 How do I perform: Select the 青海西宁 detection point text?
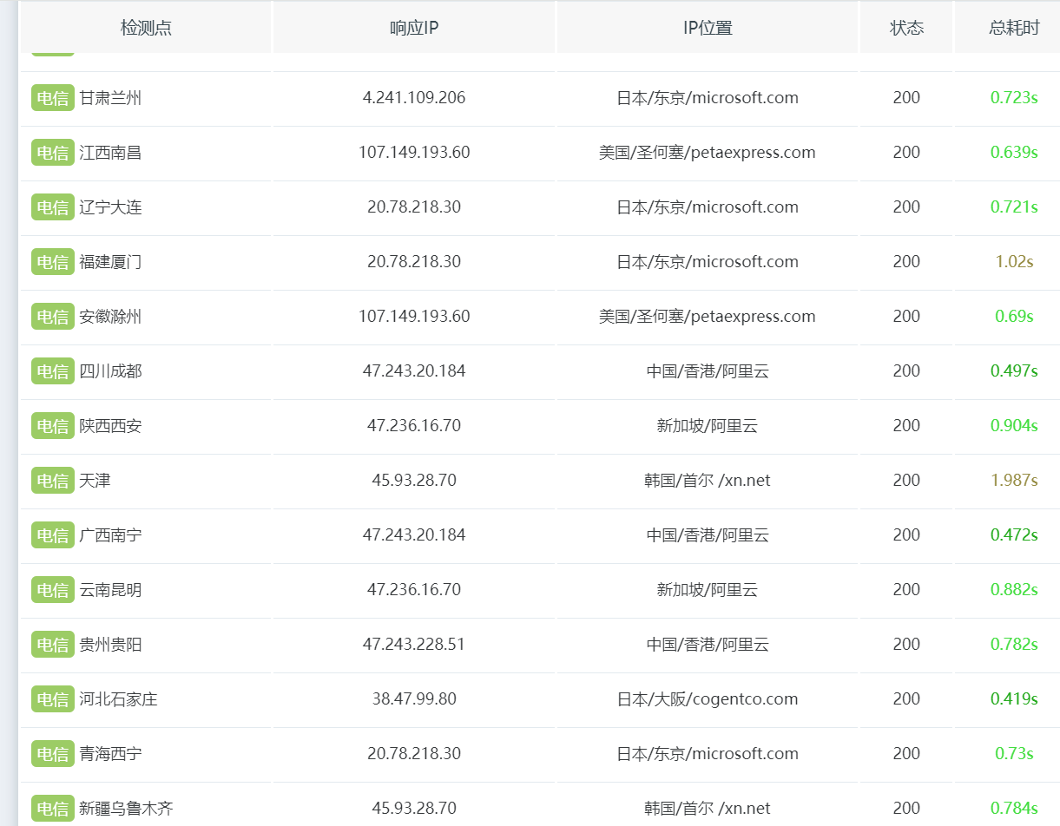[x=110, y=754]
